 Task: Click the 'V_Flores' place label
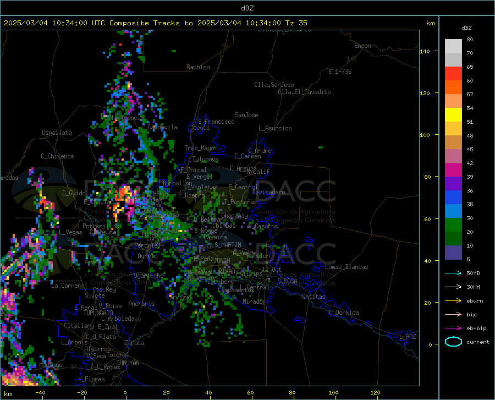(x=91, y=379)
